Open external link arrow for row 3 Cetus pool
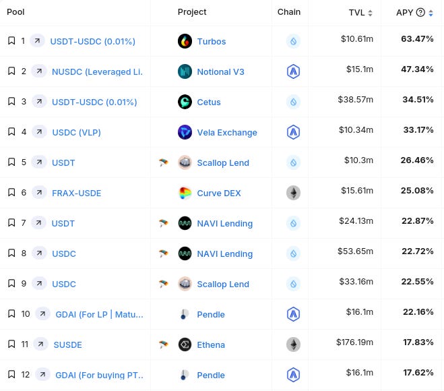 click(x=39, y=101)
